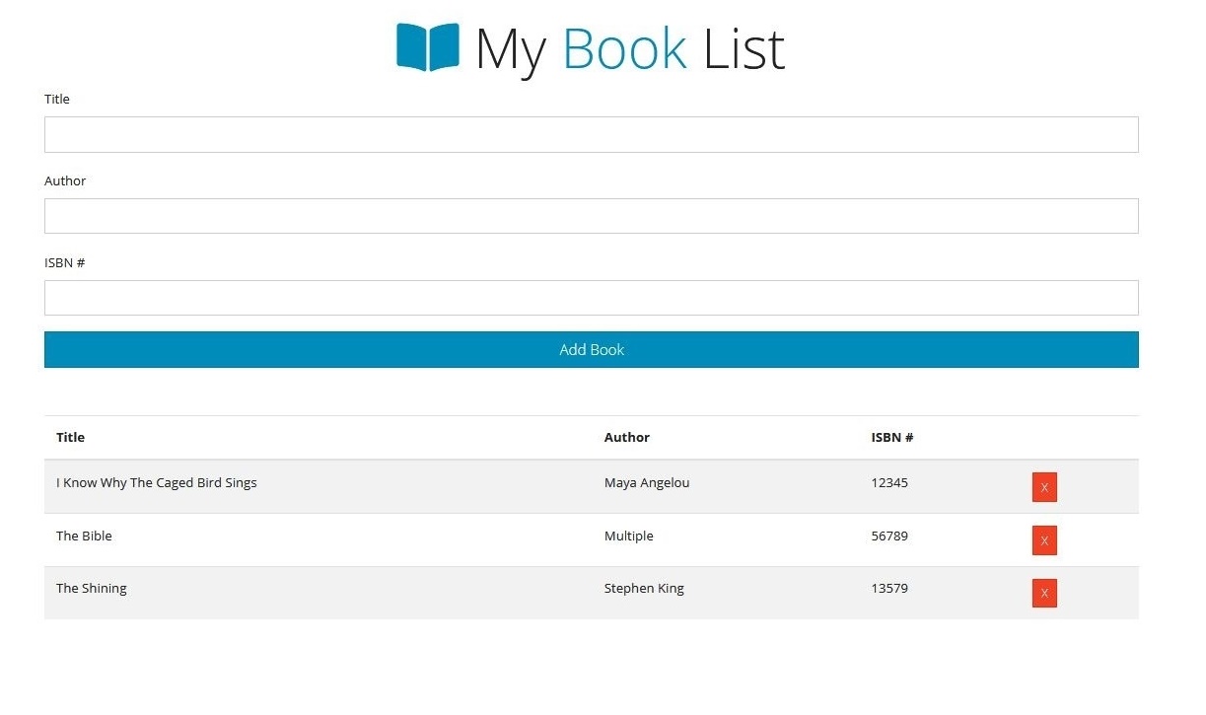Click inside the Author input field
Image resolution: width=1206 pixels, height=715 pixels.
coord(591,215)
